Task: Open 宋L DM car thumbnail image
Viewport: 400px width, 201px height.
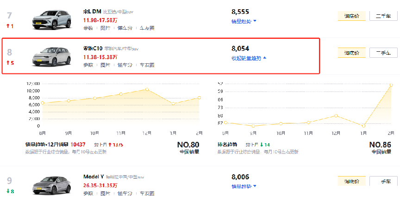Action: [x=52, y=20]
